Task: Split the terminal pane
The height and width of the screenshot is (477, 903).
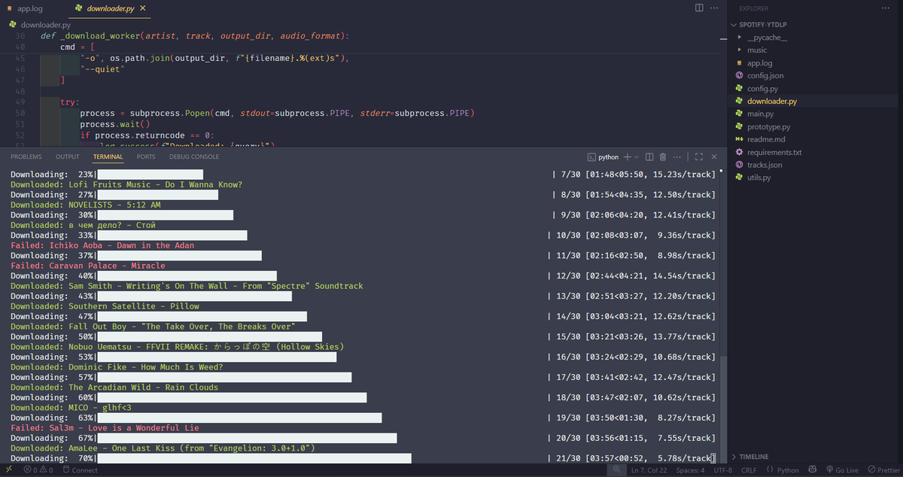Action: 650,157
